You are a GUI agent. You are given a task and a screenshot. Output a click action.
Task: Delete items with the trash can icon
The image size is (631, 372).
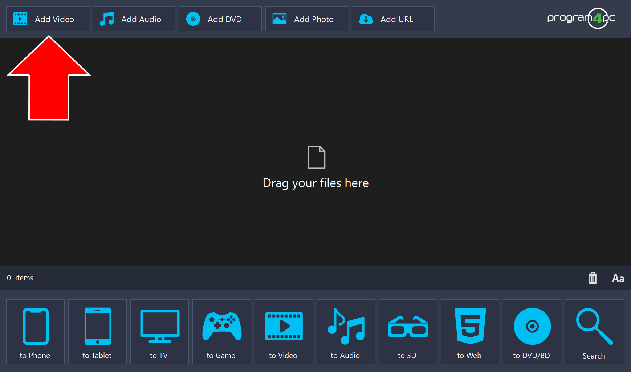593,278
